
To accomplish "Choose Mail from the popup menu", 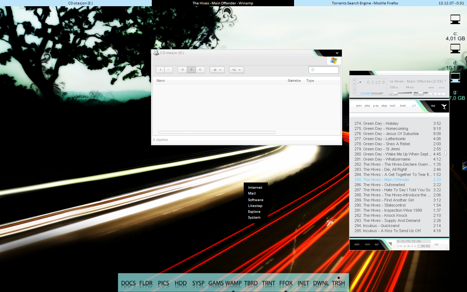I will [252, 193].
